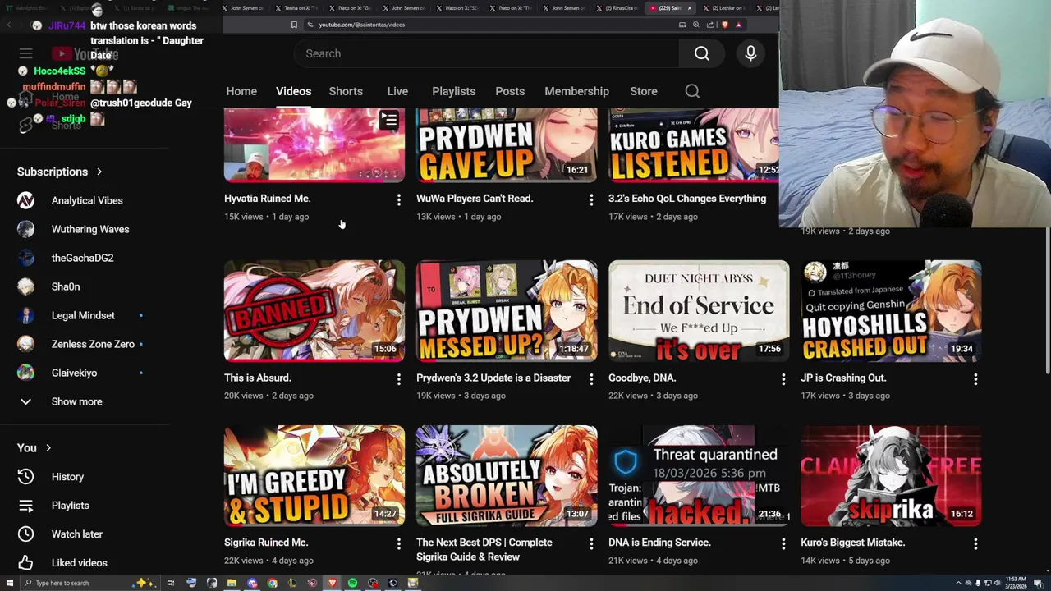Click 'Kuro's Biggest Mistake.' video title
1051x591 pixels.
[852, 543]
